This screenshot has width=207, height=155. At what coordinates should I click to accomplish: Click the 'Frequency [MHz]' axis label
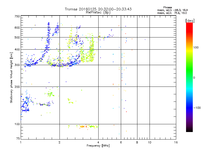[98, 146]
